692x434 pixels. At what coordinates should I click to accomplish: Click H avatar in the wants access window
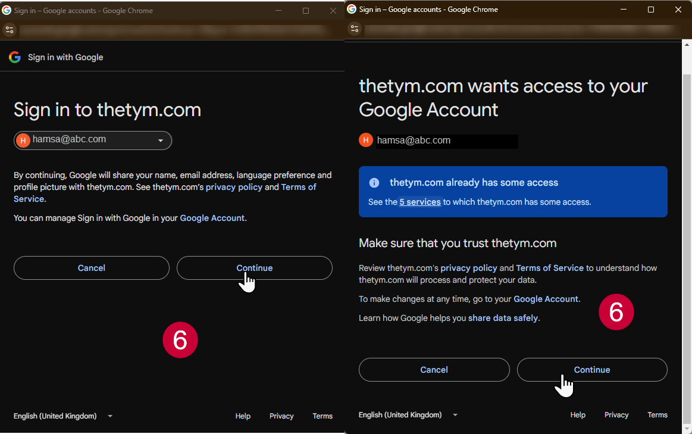coord(365,140)
